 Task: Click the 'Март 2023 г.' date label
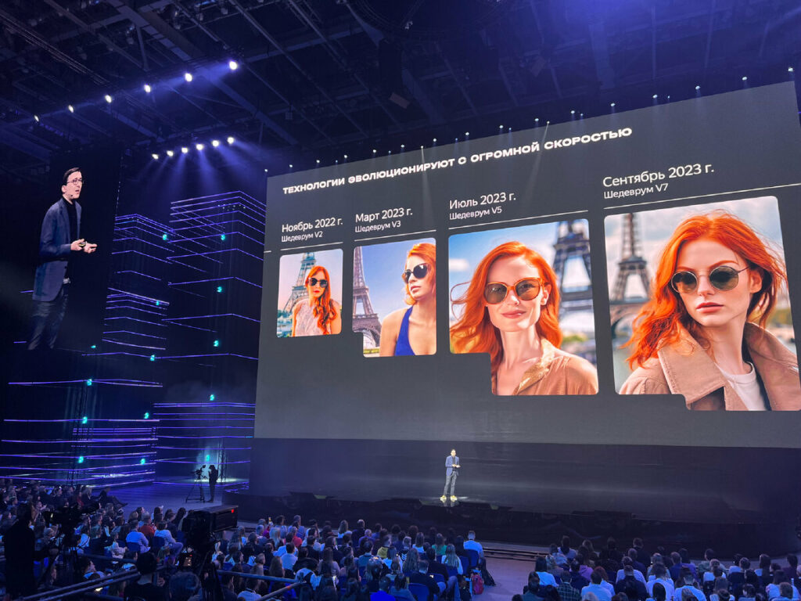[x=383, y=214]
